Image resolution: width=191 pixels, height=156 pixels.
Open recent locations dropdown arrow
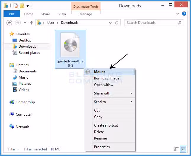click(x=25, y=23)
